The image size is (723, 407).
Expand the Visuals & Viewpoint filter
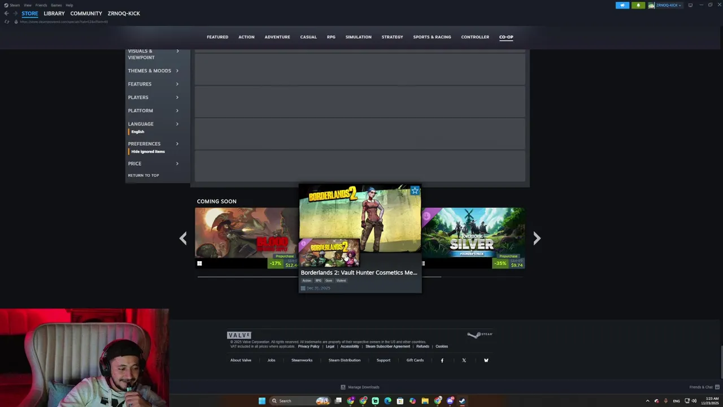pos(153,54)
